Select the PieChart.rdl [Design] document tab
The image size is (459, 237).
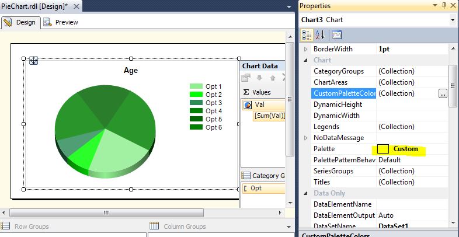[x=35, y=6]
